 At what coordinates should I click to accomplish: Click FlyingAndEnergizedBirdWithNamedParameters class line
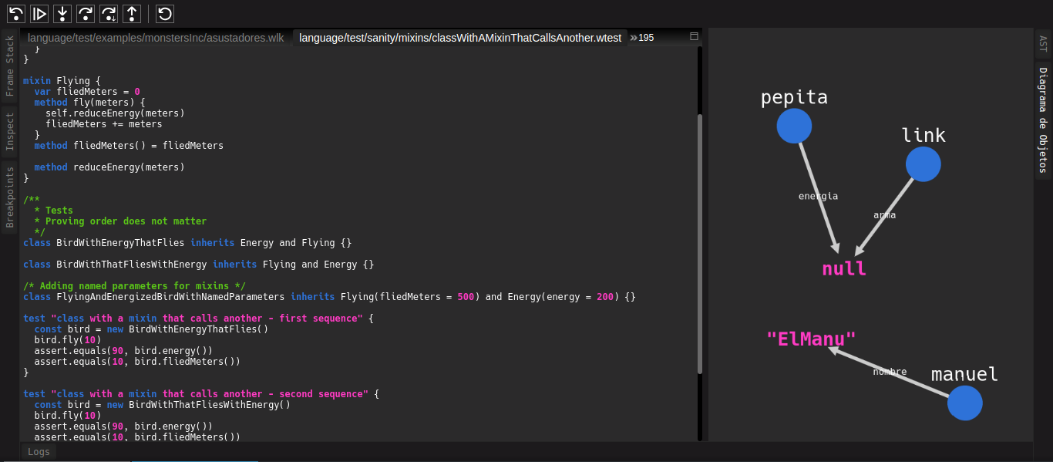point(330,296)
